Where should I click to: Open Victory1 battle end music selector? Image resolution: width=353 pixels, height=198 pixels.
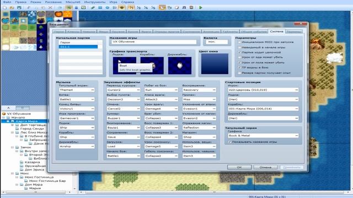(77, 109)
